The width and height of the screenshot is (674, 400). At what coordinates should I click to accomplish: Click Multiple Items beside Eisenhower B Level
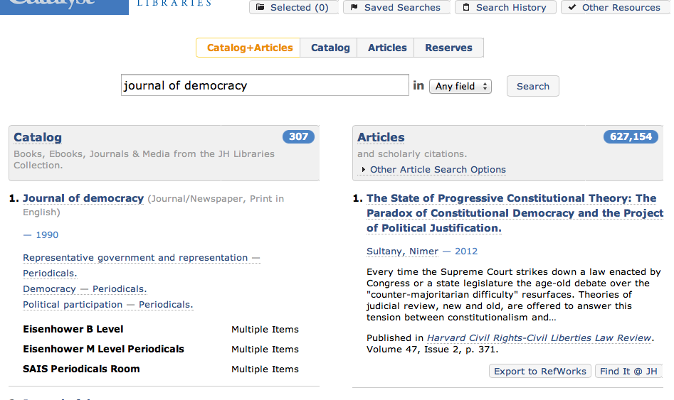pyautogui.click(x=265, y=330)
